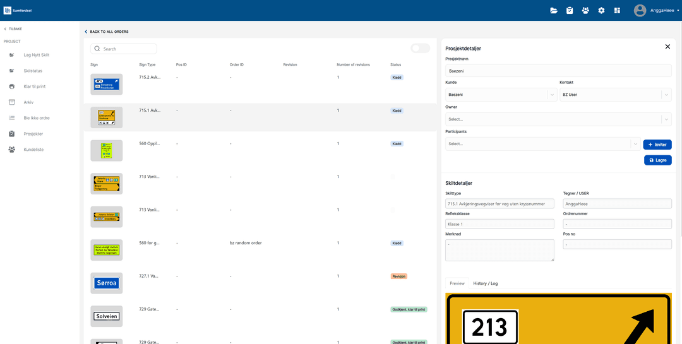
Task: Click the clipboard checklist icon in header
Action: pyautogui.click(x=570, y=10)
